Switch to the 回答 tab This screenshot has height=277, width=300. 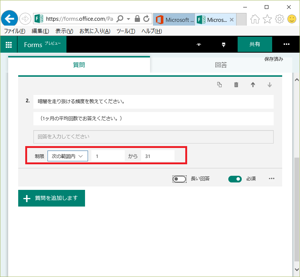[x=221, y=65]
